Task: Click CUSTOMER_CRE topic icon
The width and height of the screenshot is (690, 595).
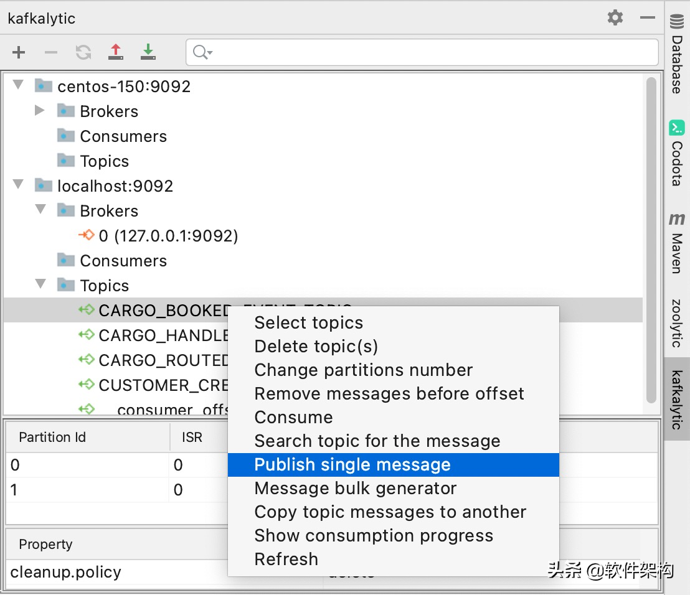Action: click(86, 385)
